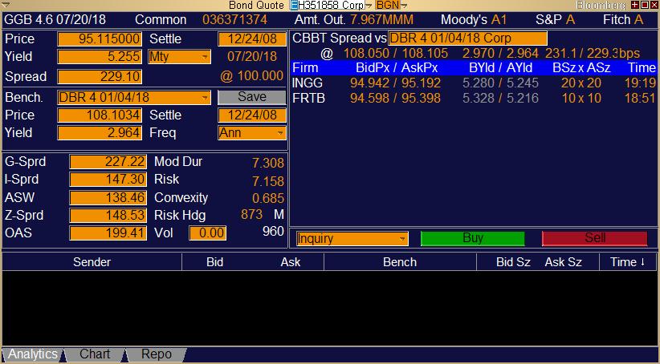Click the BSz x ASz column header

click(581, 67)
